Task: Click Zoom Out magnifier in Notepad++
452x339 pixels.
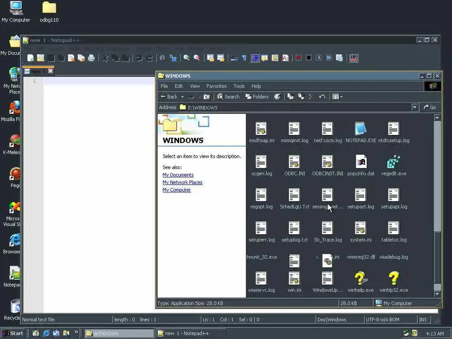Action: (x=196, y=58)
